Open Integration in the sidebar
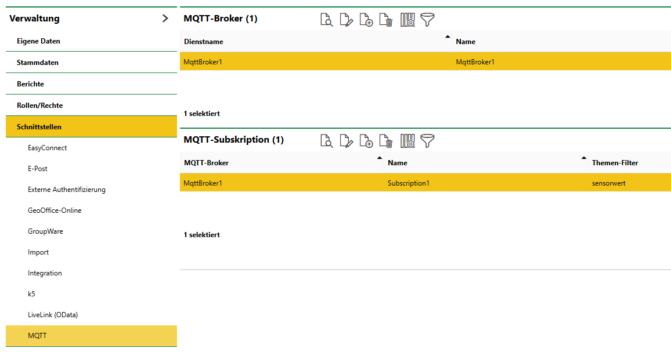Viewport: 671px width, 352px height. pyautogui.click(x=91, y=273)
